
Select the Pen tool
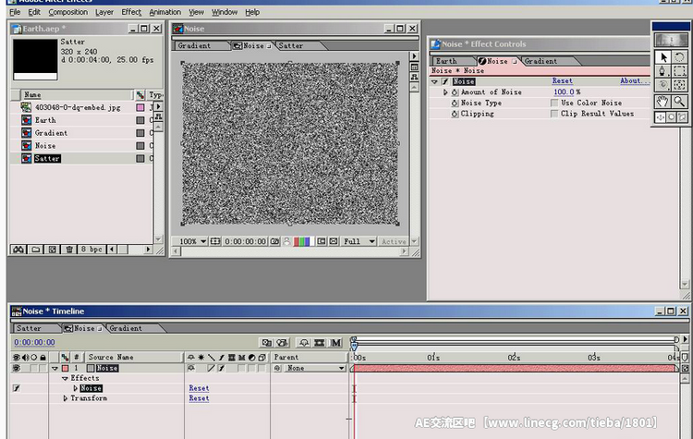pos(663,71)
